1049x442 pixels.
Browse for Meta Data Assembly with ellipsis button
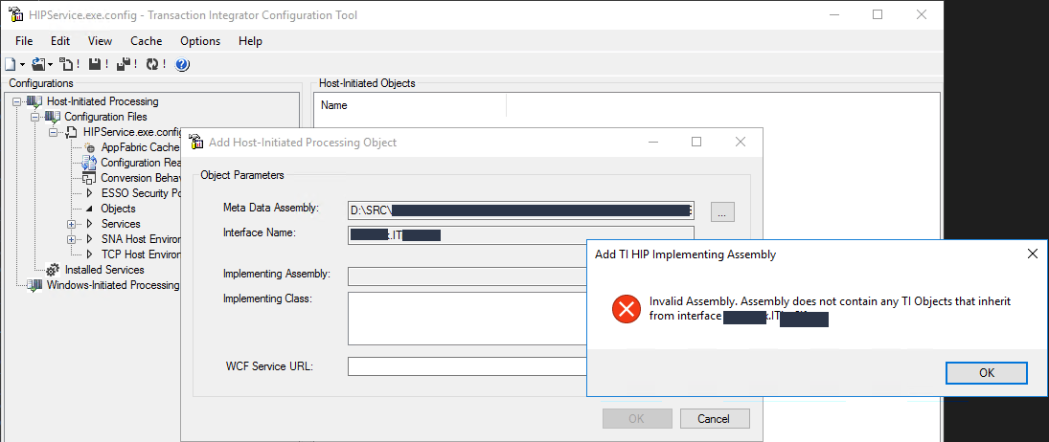point(722,212)
